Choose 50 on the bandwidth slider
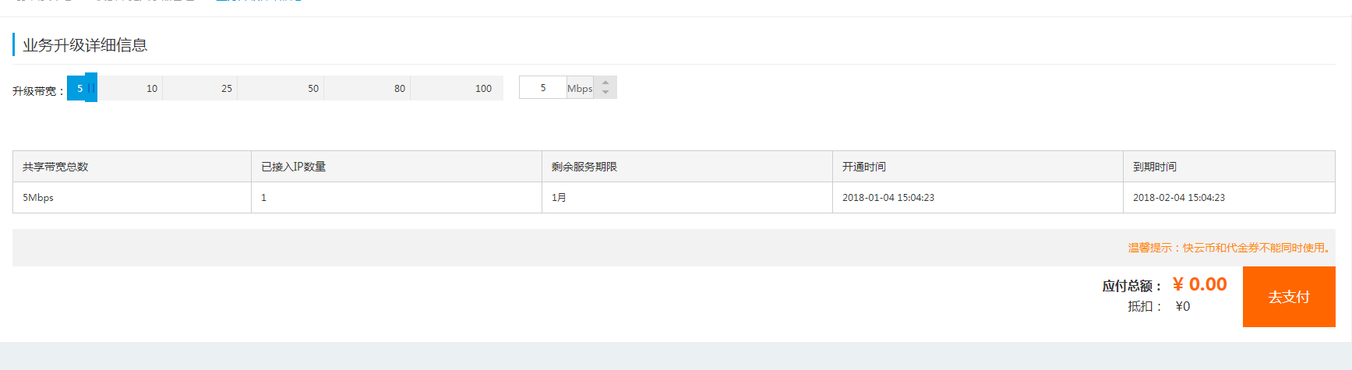The image size is (1352, 370). (x=313, y=88)
